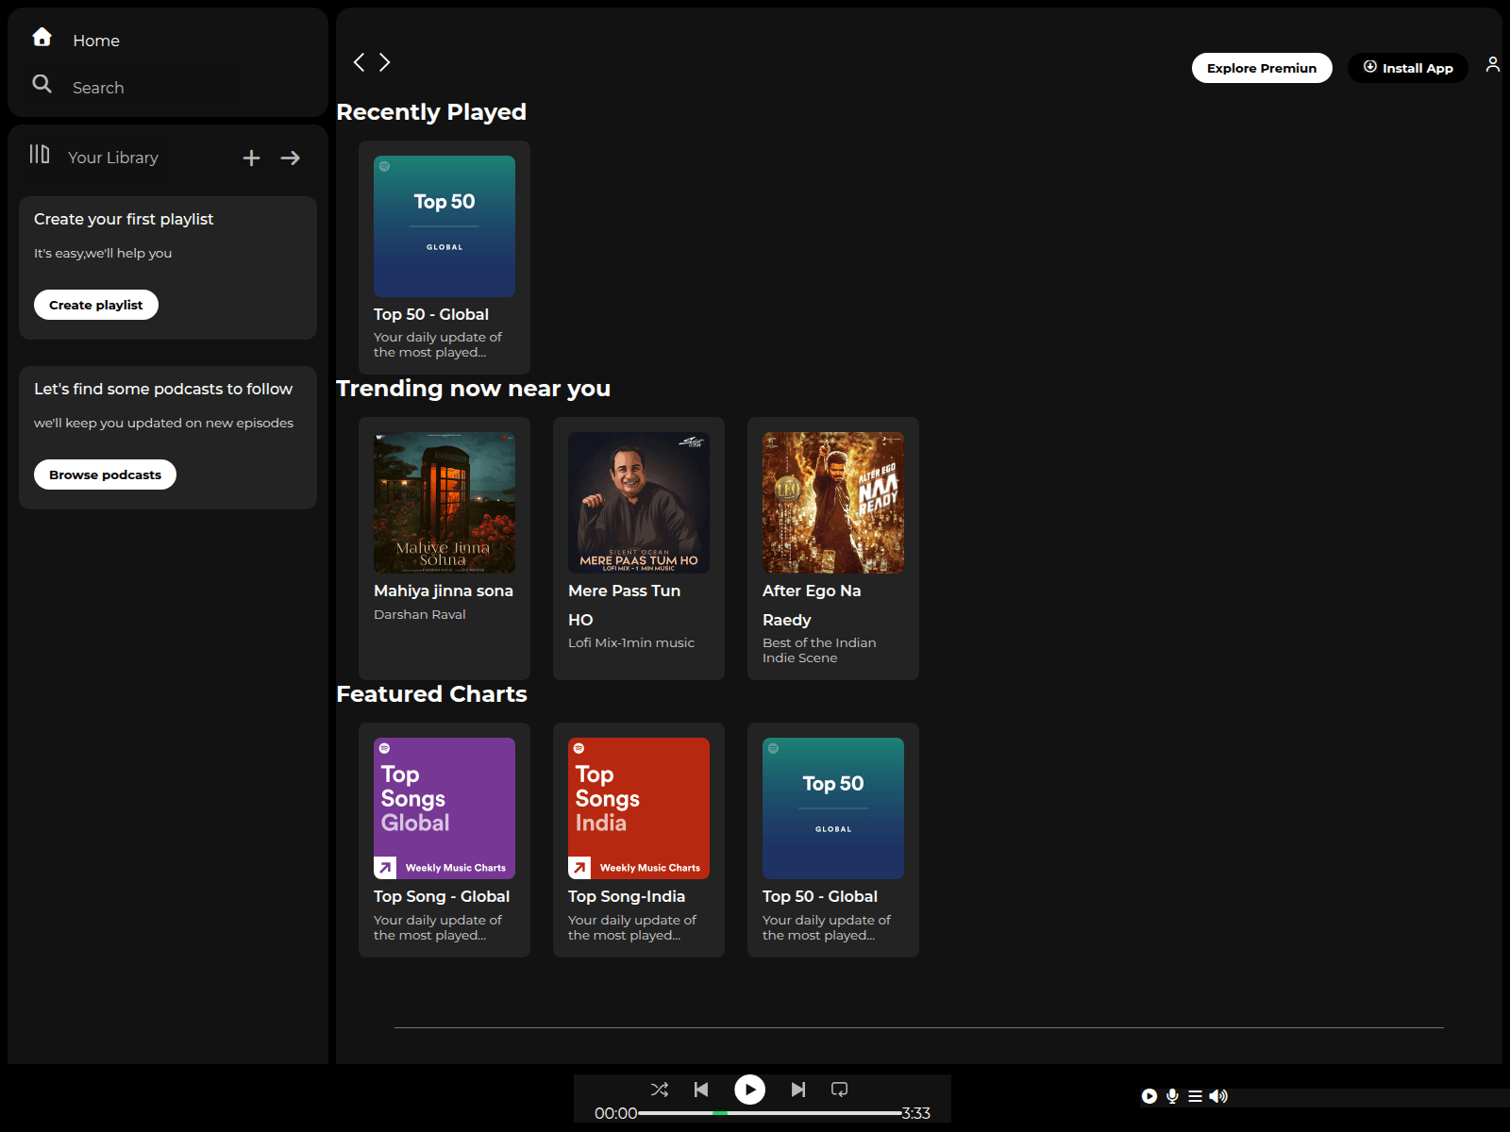Open the Your Library icon
This screenshot has width=1510, height=1132.
(40, 154)
